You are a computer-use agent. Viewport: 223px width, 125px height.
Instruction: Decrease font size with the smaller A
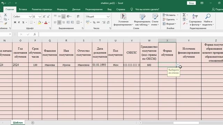pyautogui.click(x=48, y=17)
